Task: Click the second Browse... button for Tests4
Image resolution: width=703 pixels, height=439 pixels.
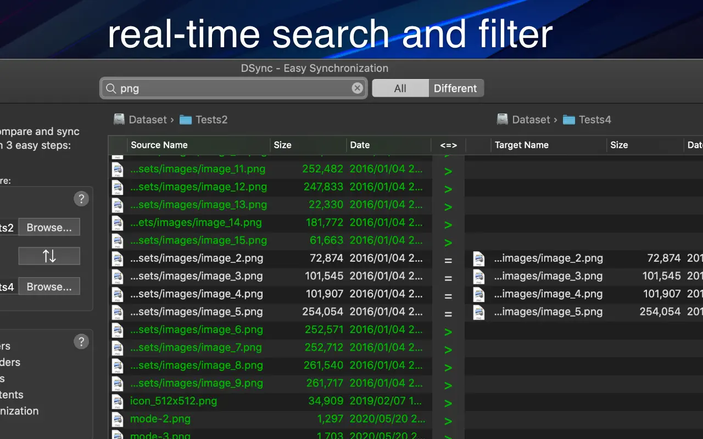Action: 49,286
